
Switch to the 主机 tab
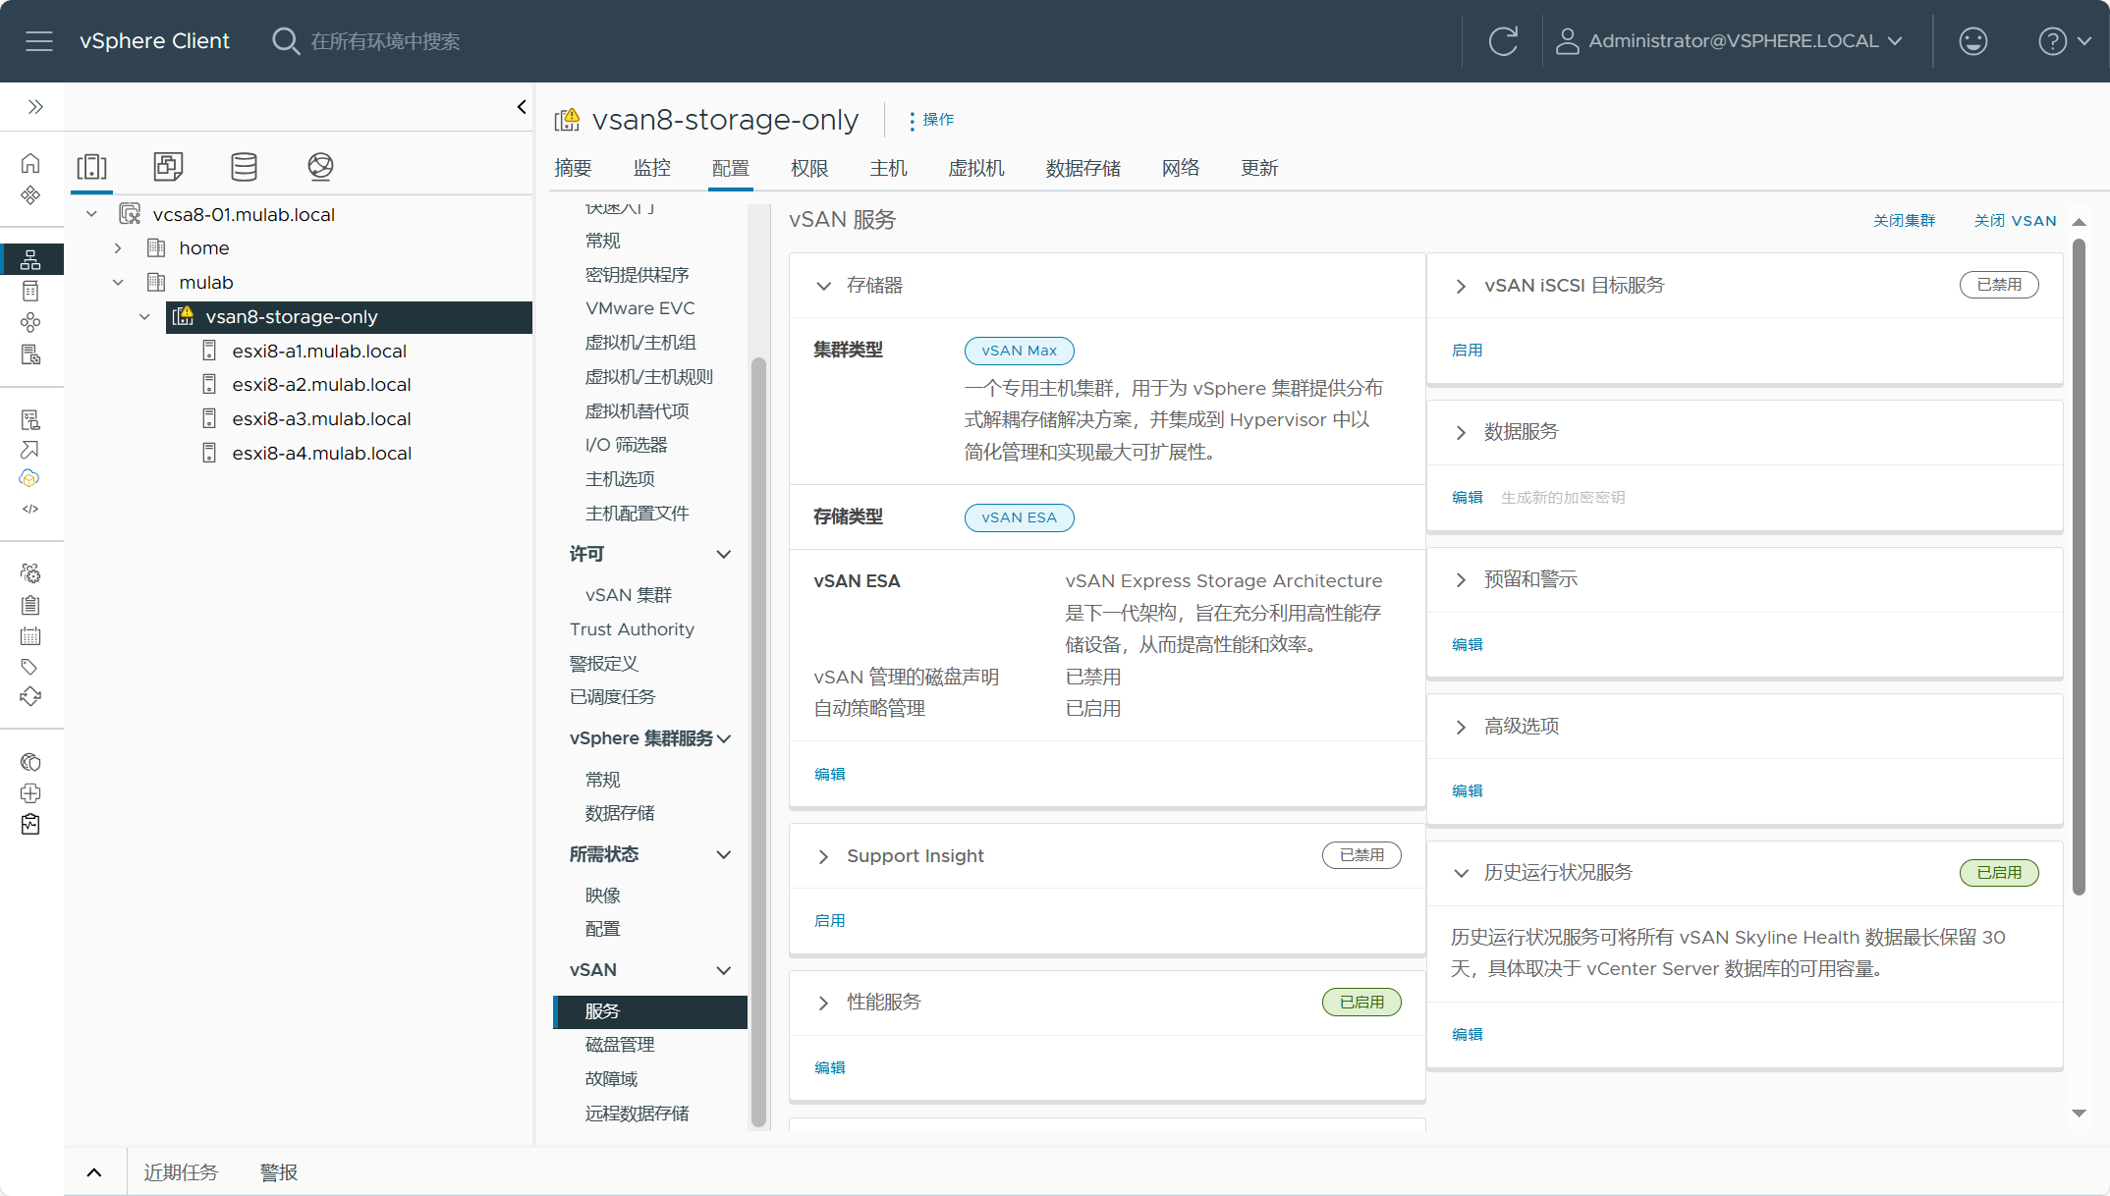[888, 168]
